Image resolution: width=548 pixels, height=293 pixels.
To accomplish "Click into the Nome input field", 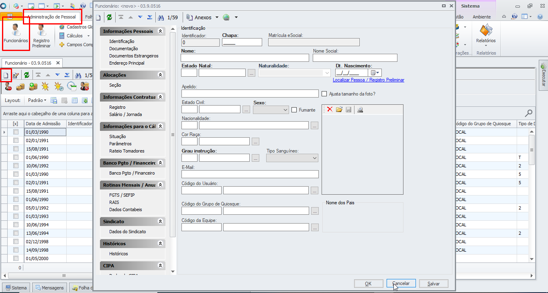I will (x=245, y=58).
